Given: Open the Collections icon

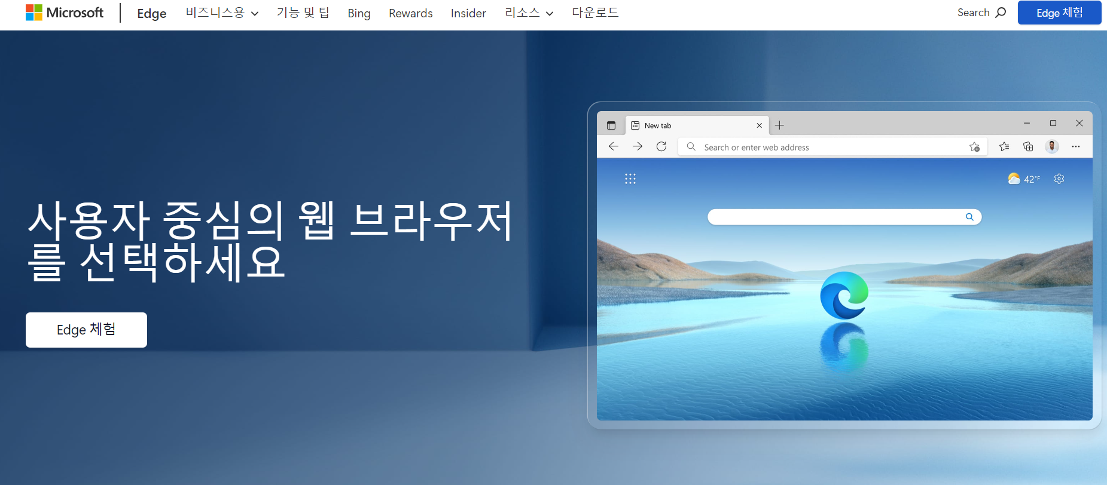Looking at the screenshot, I should click(x=1028, y=146).
